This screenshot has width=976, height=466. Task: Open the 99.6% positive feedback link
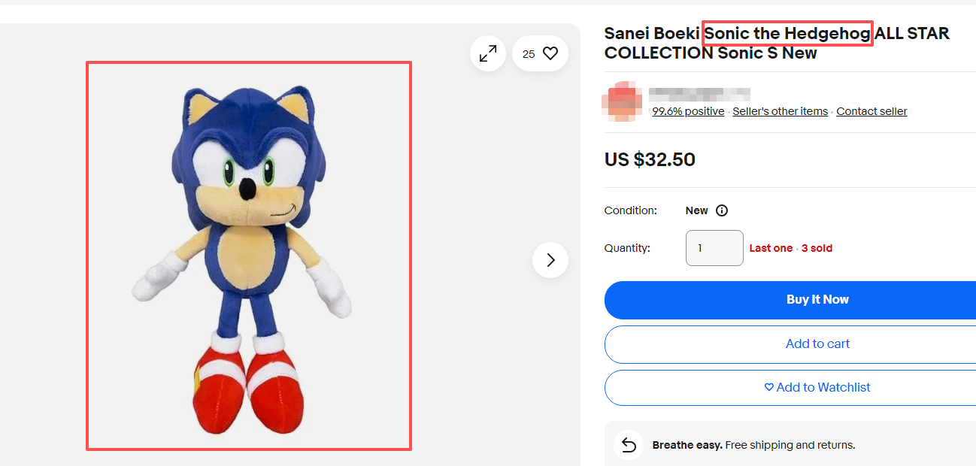[x=688, y=111]
